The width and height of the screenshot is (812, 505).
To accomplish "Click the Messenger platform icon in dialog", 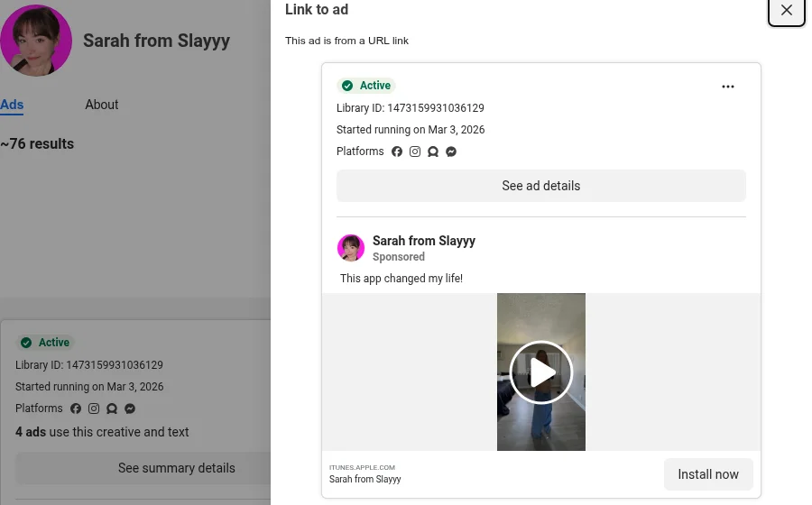I will pos(451,151).
